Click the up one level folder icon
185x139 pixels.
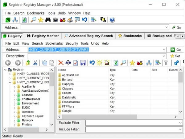click(x=28, y=63)
